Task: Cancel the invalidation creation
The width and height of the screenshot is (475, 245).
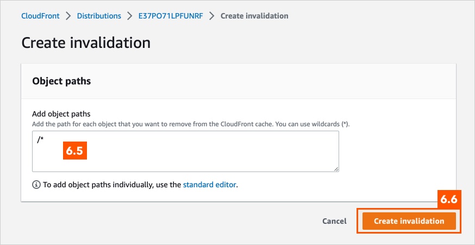Action: (x=334, y=221)
